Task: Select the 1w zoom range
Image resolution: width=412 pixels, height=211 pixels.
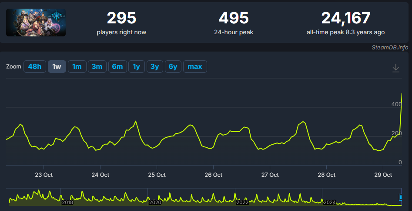Action: [57, 66]
